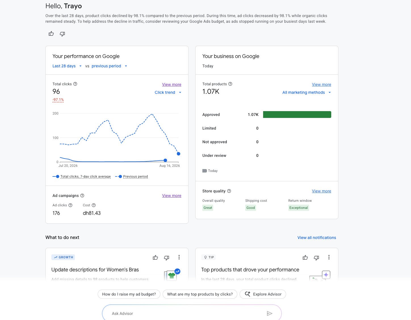This screenshot has height=320, width=411.
Task: Open the previous period comparison dropdown
Action: coord(109,66)
